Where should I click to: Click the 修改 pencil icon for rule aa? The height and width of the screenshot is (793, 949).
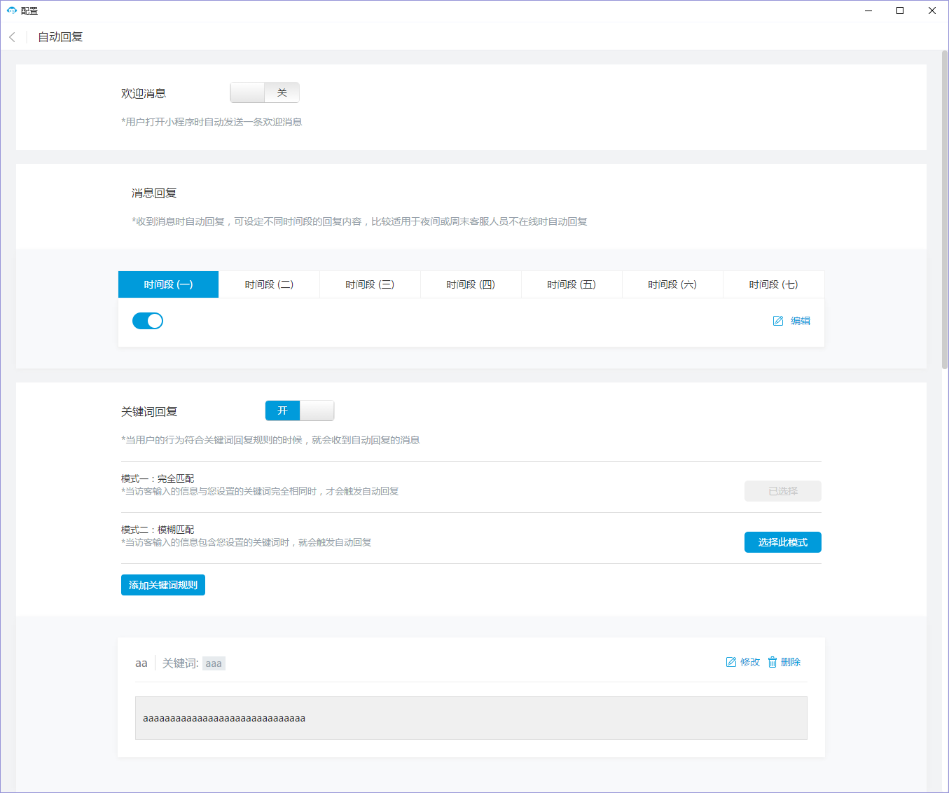731,662
